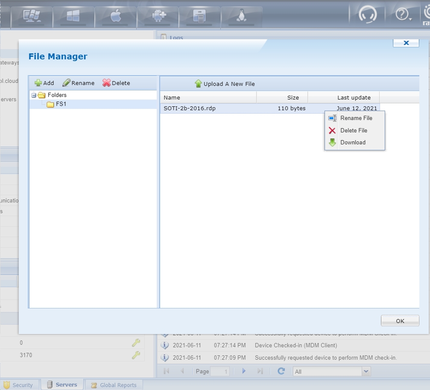Open the All log filter dropdown
Screen dimensions: 430x390
[366, 372]
